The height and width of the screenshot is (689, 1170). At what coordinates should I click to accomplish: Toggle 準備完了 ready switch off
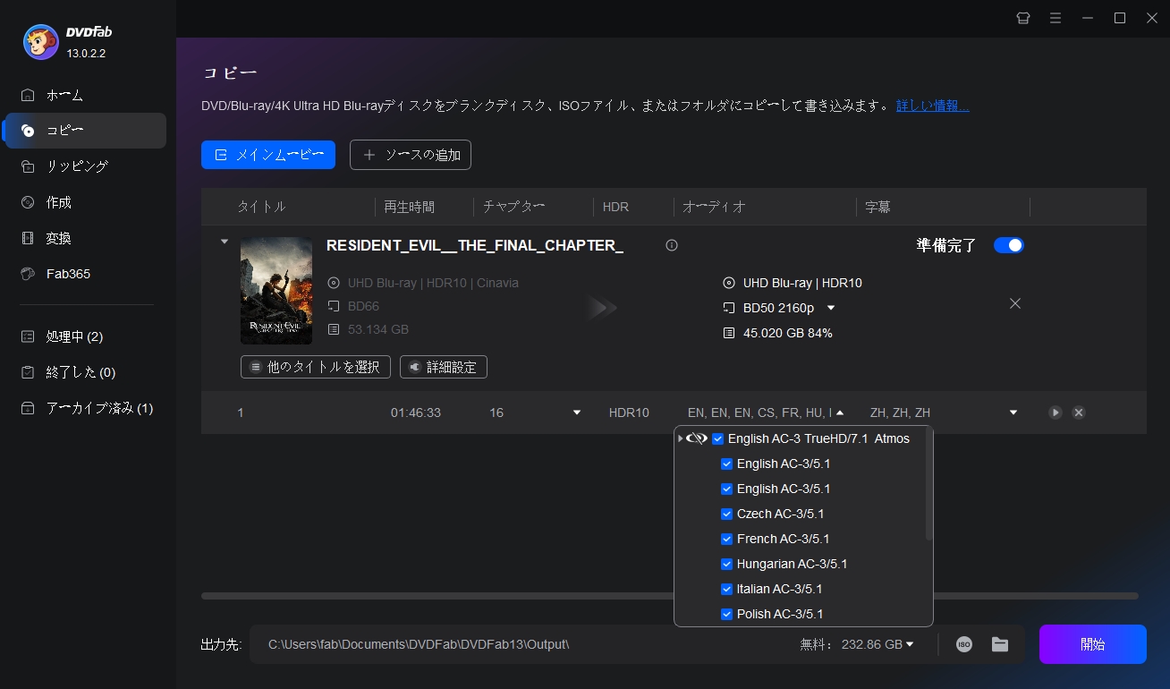tap(1009, 245)
